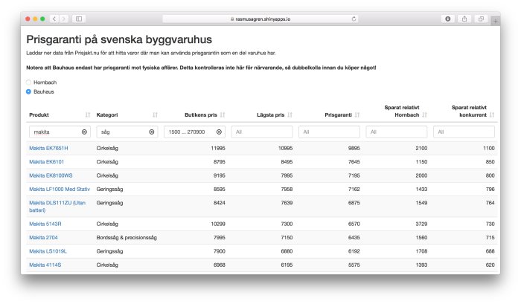521x304 pixels.
Task: Open the Makita EK8100WS product link
Action: pyautogui.click(x=51, y=175)
